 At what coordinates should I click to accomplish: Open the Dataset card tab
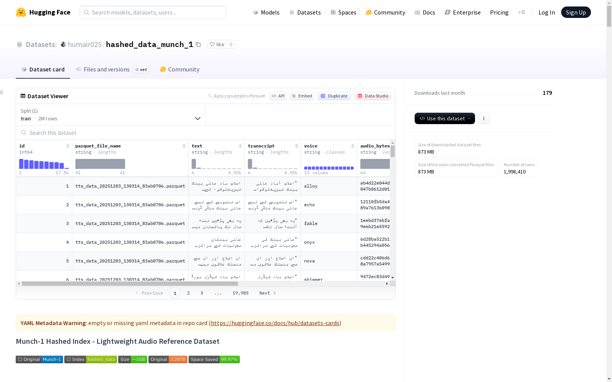(x=43, y=69)
